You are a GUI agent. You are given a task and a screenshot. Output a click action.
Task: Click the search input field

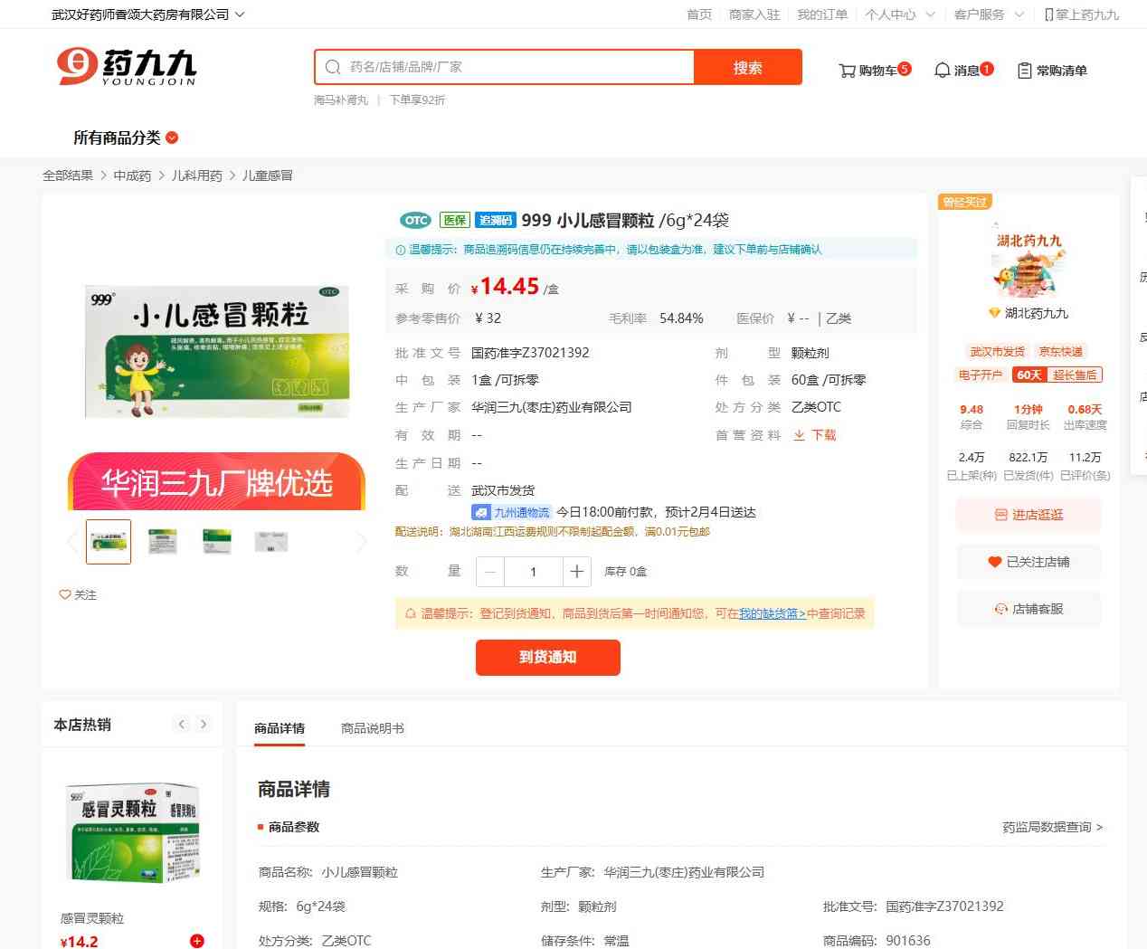tap(516, 67)
